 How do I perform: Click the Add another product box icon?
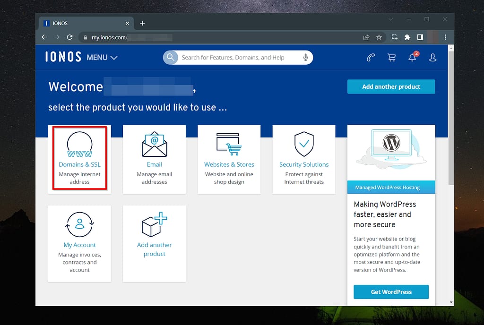[x=155, y=224]
